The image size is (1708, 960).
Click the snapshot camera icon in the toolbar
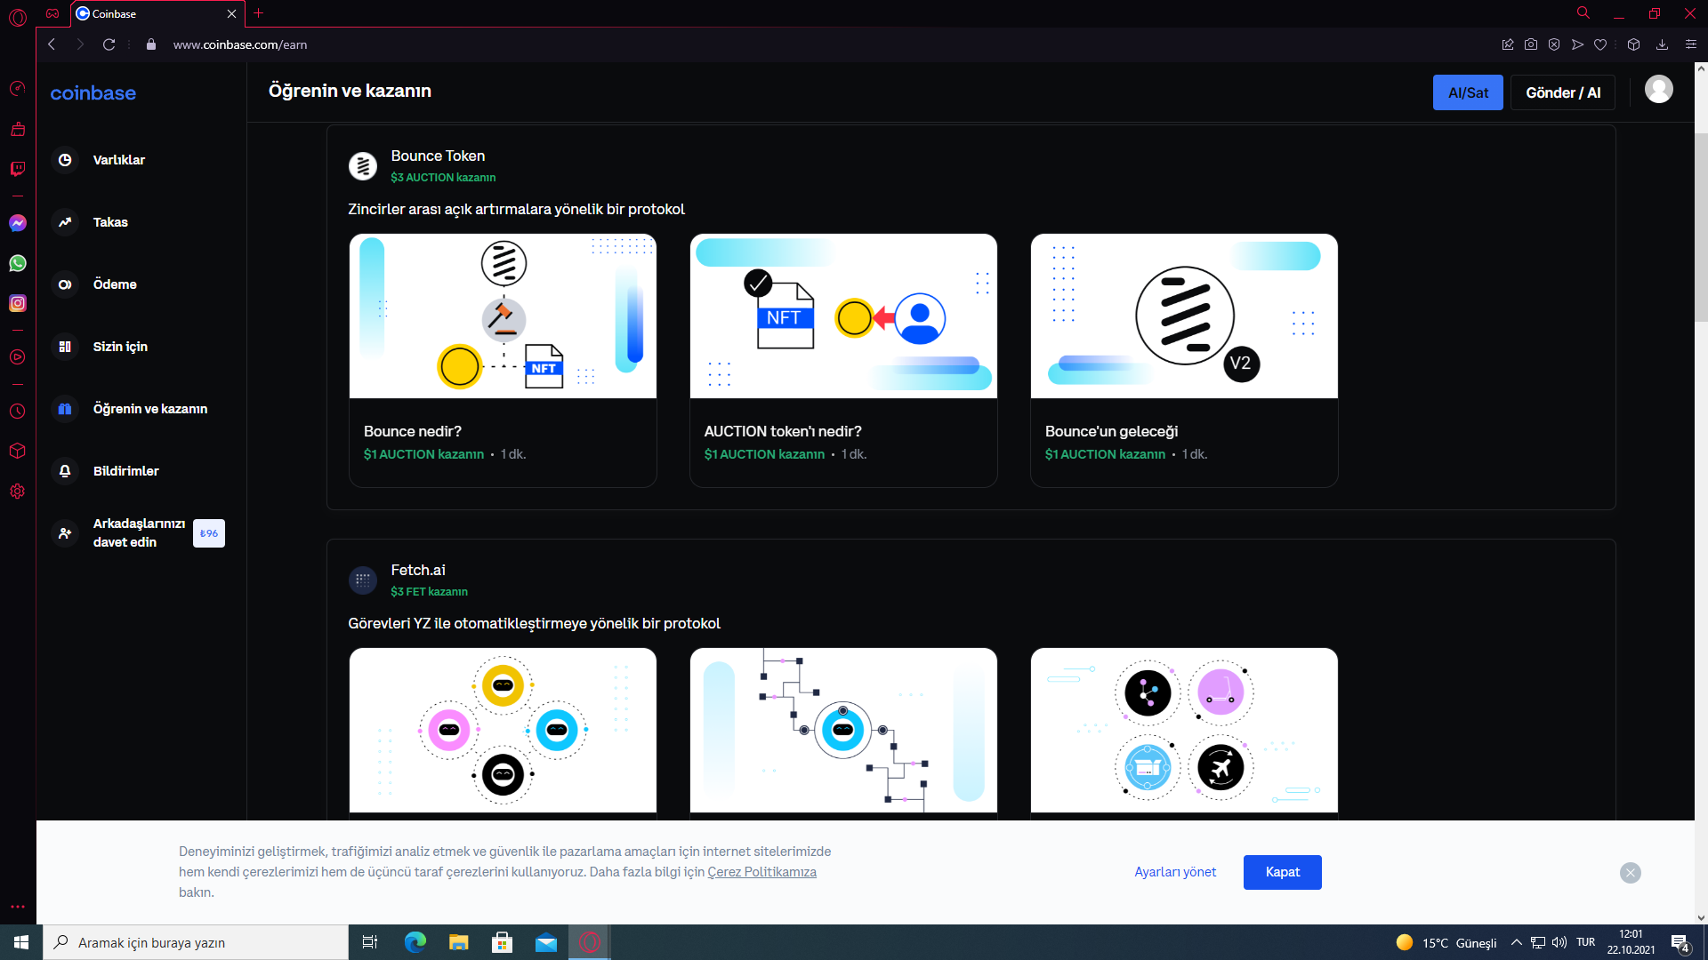[1531, 44]
